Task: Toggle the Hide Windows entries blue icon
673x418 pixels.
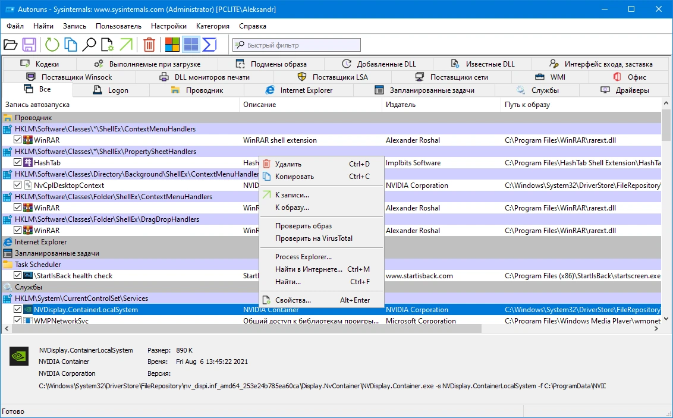Action: [191, 45]
